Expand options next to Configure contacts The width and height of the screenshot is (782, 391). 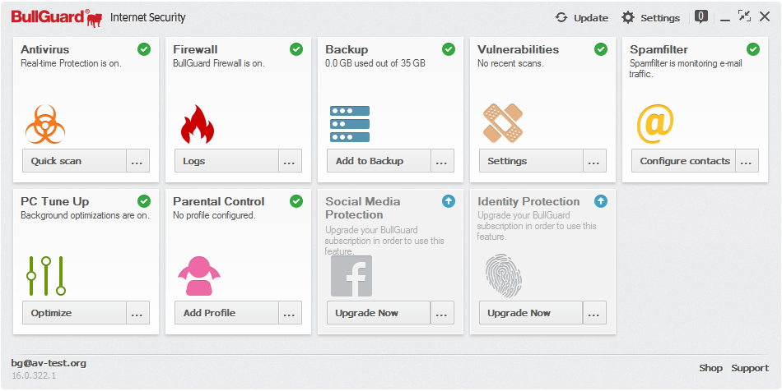coord(747,161)
